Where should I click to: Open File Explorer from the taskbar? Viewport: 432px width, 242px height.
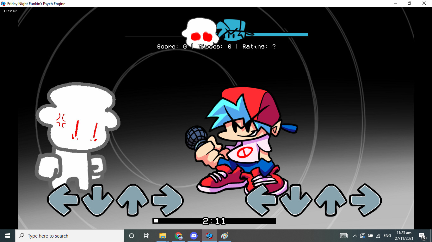tap(163, 236)
